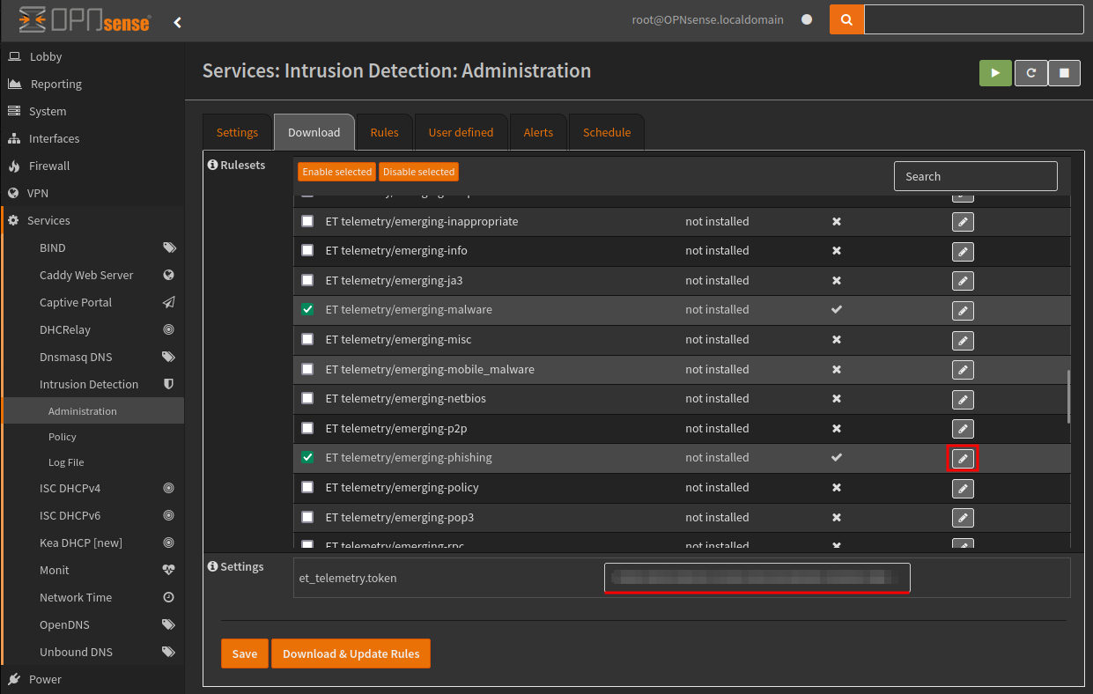Click the Monit heartbeat icon

169,570
